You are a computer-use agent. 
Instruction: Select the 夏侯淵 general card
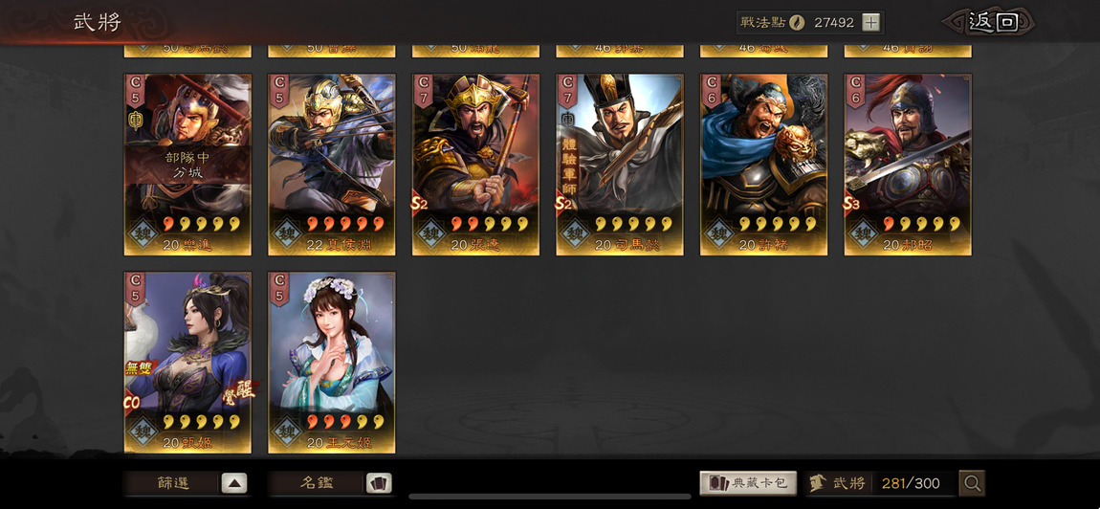(x=331, y=165)
